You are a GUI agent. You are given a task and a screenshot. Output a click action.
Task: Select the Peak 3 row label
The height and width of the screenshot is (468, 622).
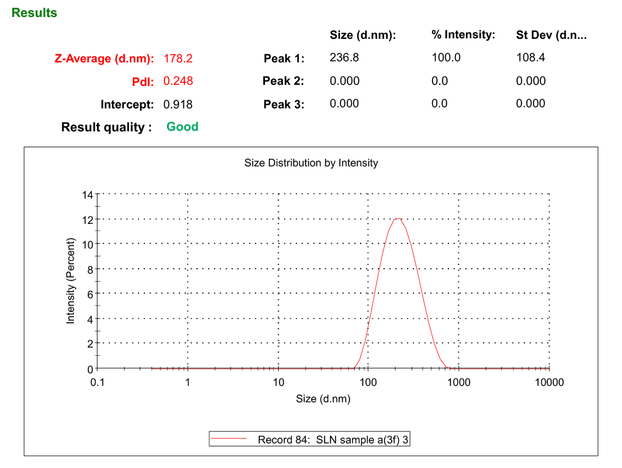[x=284, y=104]
